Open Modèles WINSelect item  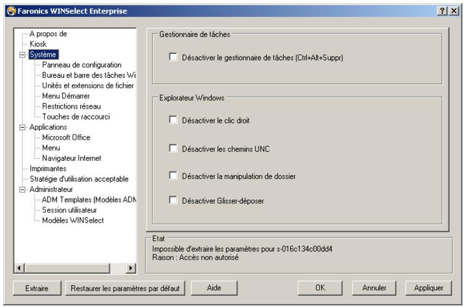(73, 220)
